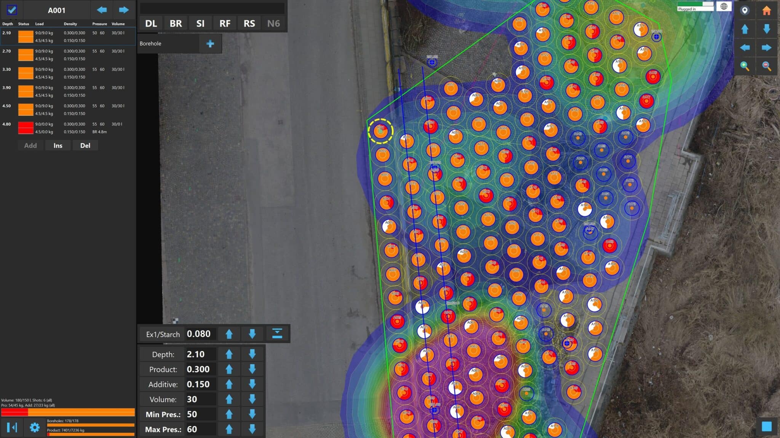The image size is (780, 438).
Task: Toggle the A001 borehole checkbox
Action: (x=12, y=10)
